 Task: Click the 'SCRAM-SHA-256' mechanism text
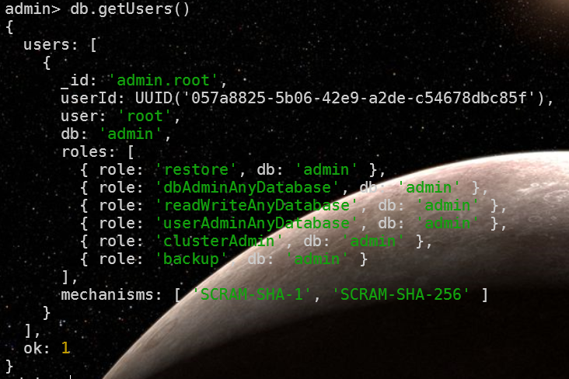400,294
